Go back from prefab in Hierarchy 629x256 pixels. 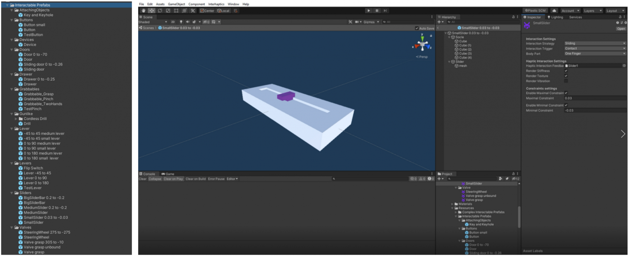[438, 28]
